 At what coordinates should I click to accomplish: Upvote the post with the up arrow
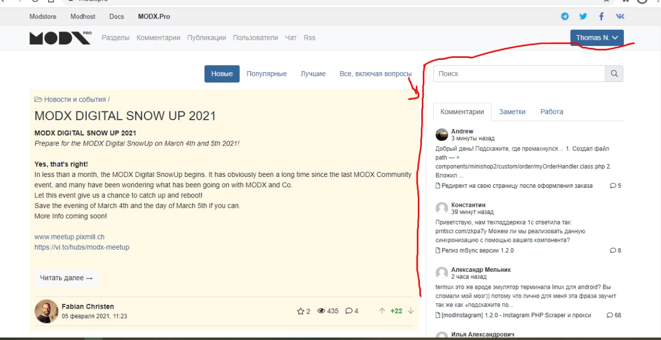(382, 311)
